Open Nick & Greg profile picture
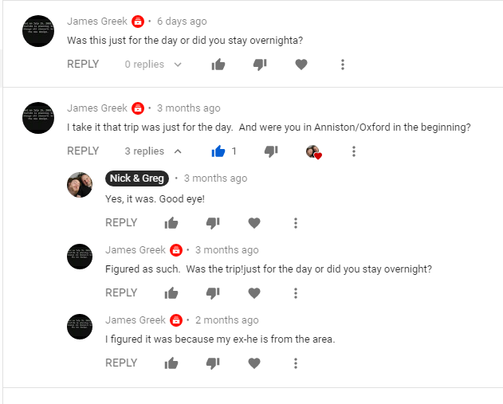 [80, 185]
